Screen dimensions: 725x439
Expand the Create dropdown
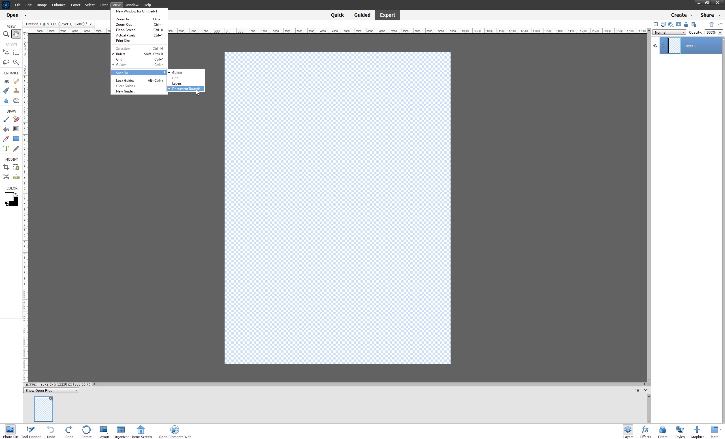[681, 15]
